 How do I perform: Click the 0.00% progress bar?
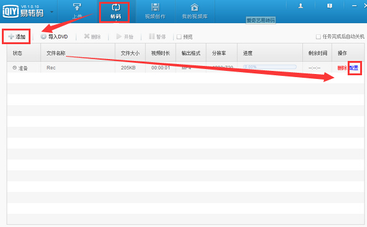[x=270, y=67]
